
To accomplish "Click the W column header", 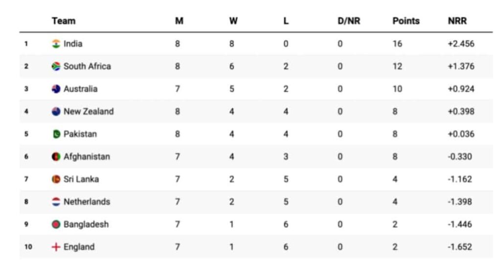I will 233,21.
